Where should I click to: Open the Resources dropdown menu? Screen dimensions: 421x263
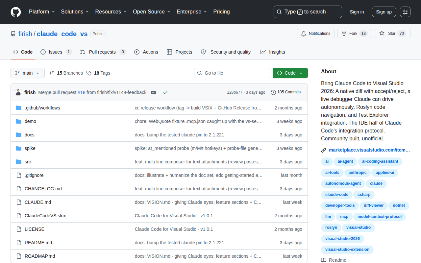111,12
